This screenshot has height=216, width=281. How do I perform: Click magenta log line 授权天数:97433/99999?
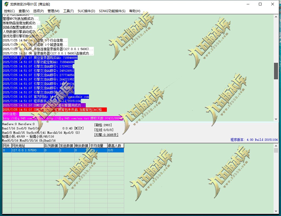63,118
